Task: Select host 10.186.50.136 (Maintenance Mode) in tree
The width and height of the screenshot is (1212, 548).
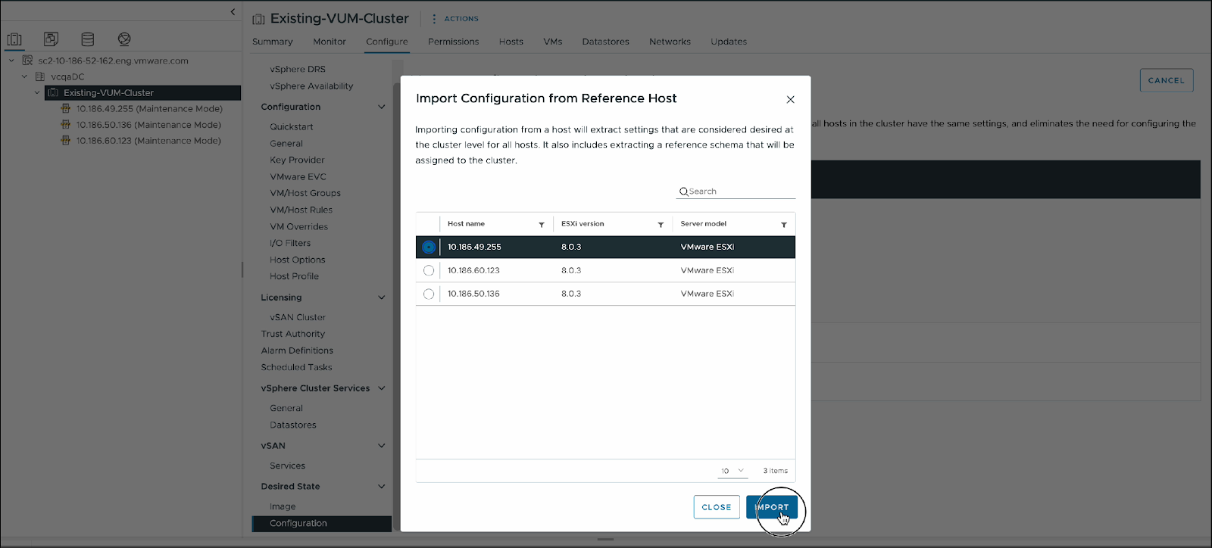Action: 148,125
